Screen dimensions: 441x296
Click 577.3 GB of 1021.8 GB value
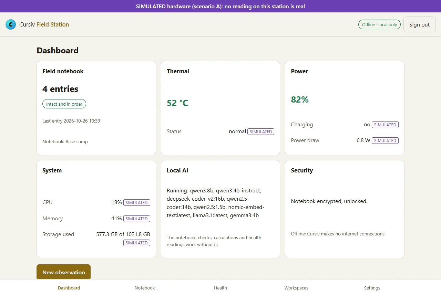123,234
